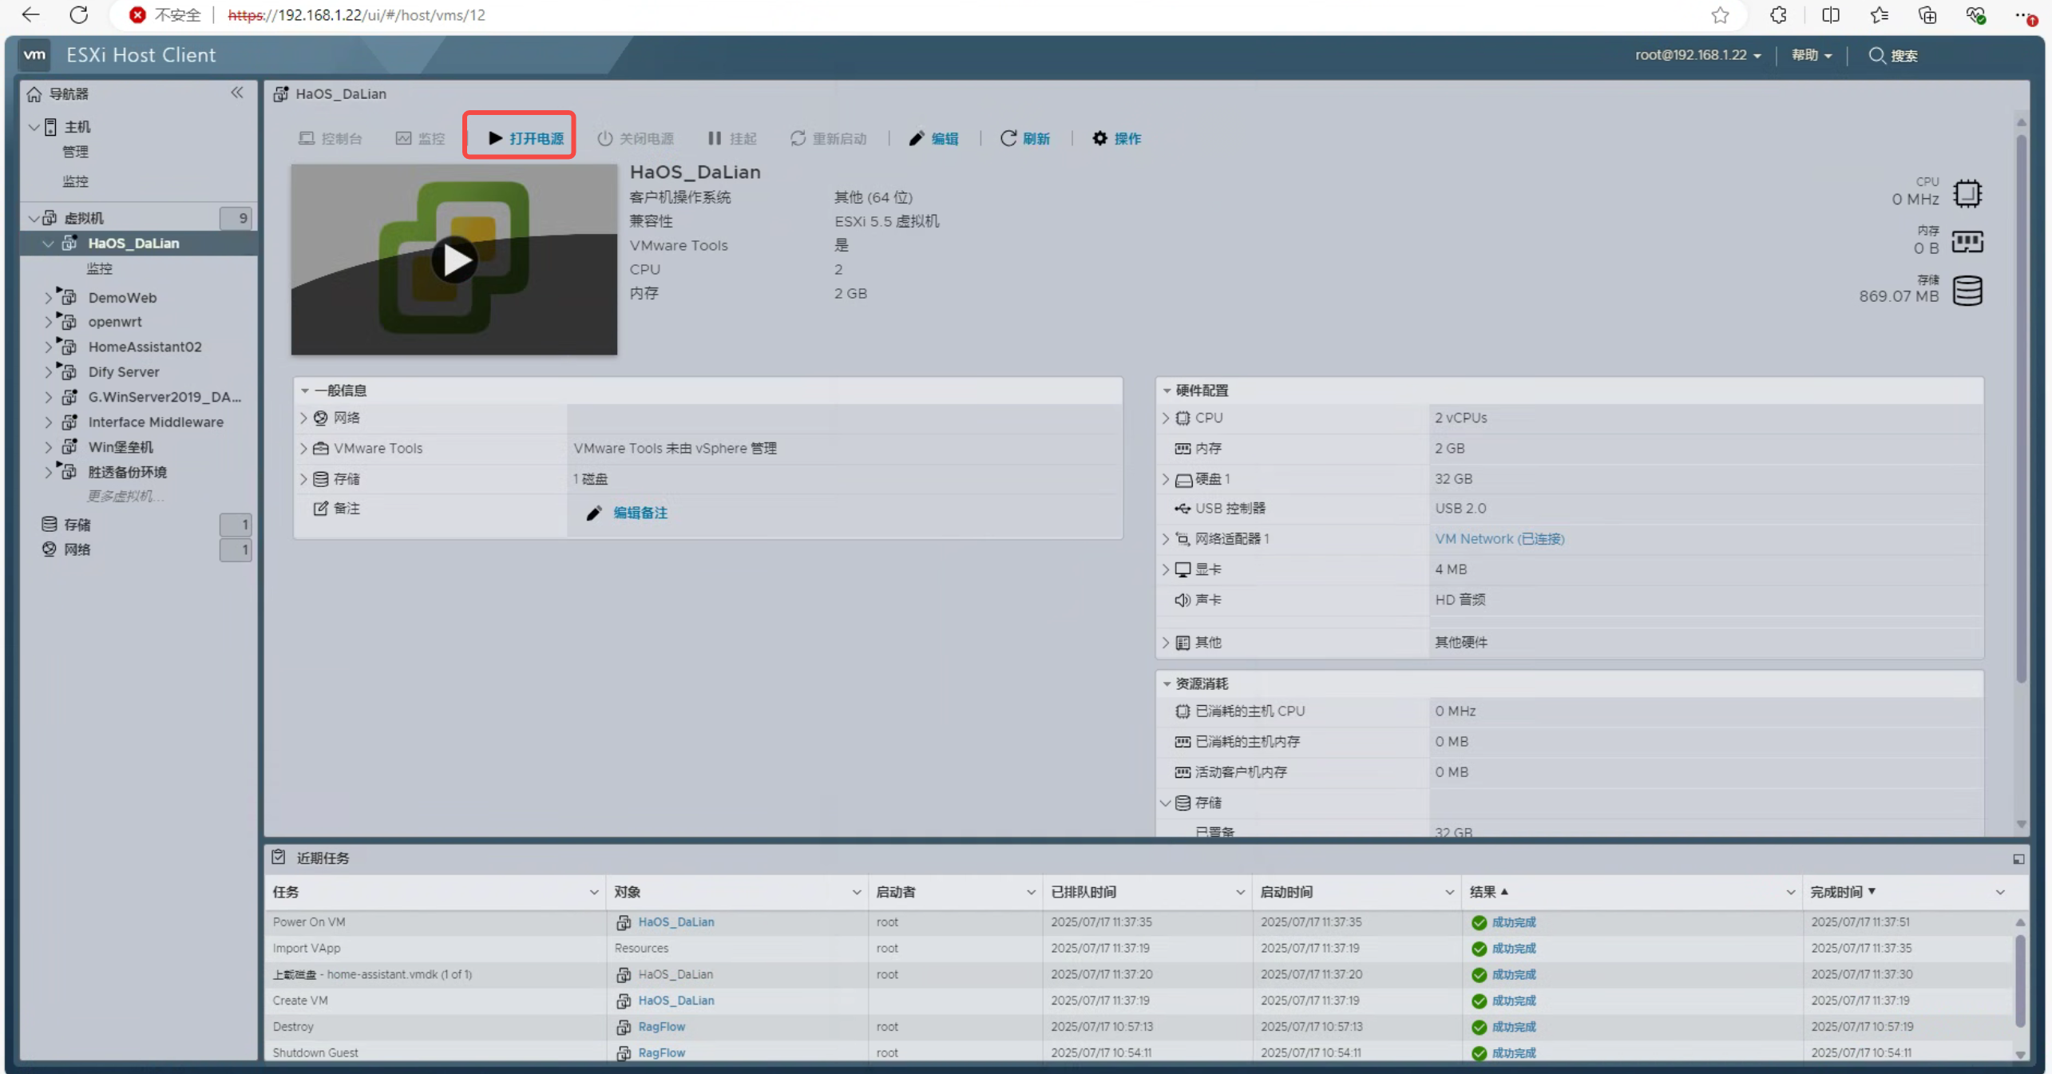Click the browser favorites star icon
The height and width of the screenshot is (1074, 2052).
pyautogui.click(x=1720, y=15)
